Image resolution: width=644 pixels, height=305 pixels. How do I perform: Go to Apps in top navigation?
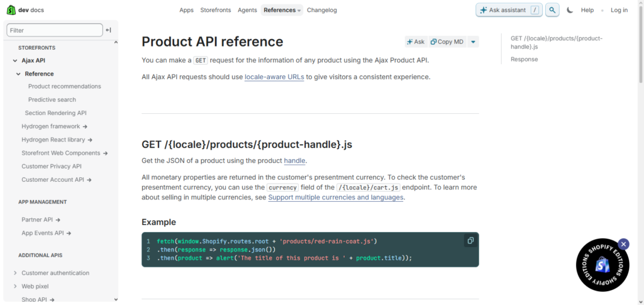(x=186, y=10)
